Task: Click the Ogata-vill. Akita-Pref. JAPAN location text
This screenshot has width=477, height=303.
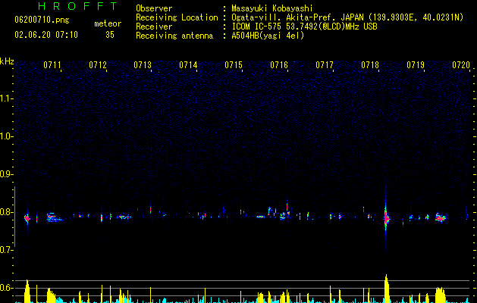Action: coord(347,17)
